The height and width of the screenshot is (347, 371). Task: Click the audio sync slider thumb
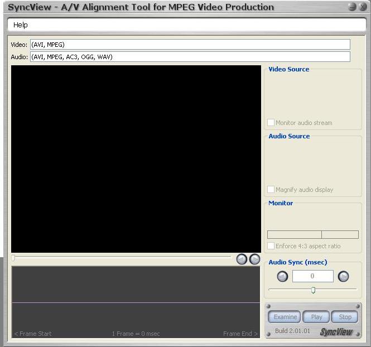point(313,290)
